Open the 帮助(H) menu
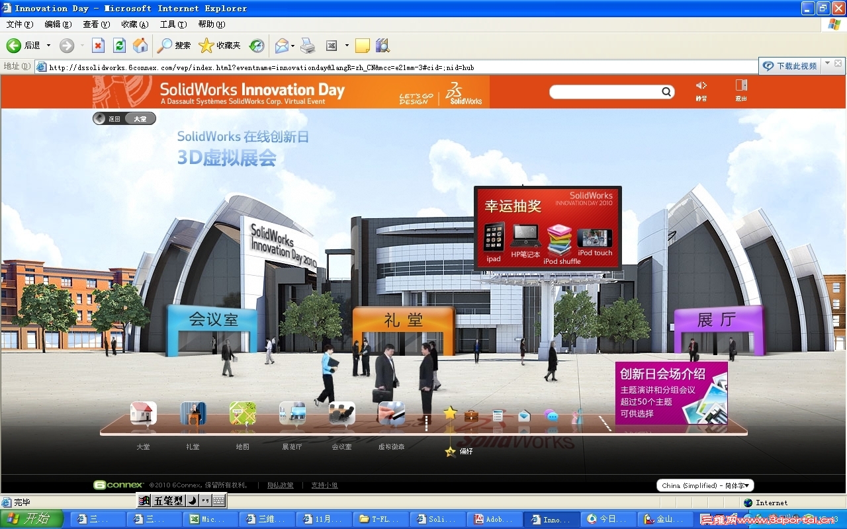The width and height of the screenshot is (847, 529). [x=211, y=24]
